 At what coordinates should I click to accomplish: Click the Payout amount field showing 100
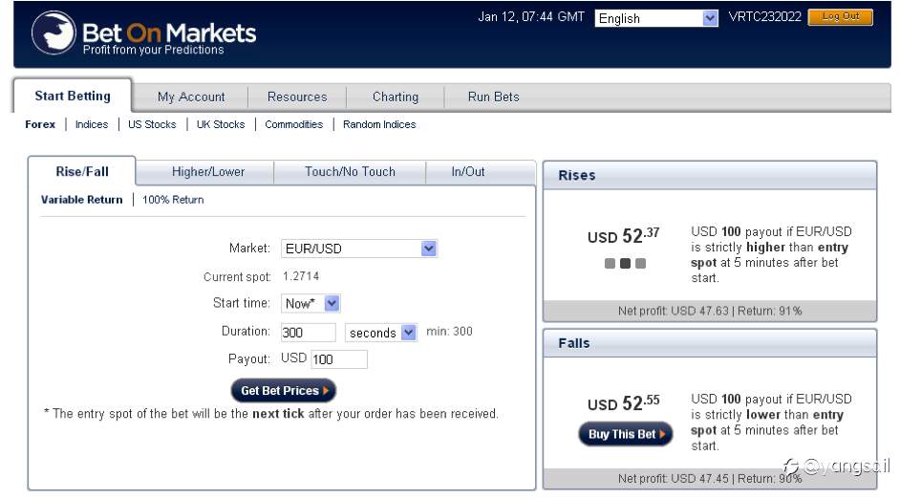click(x=338, y=358)
